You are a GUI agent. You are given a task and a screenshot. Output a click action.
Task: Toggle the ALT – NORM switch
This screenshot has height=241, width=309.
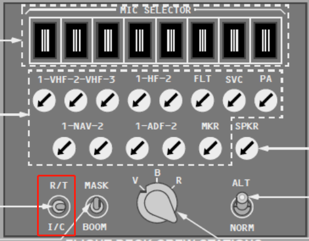click(242, 206)
